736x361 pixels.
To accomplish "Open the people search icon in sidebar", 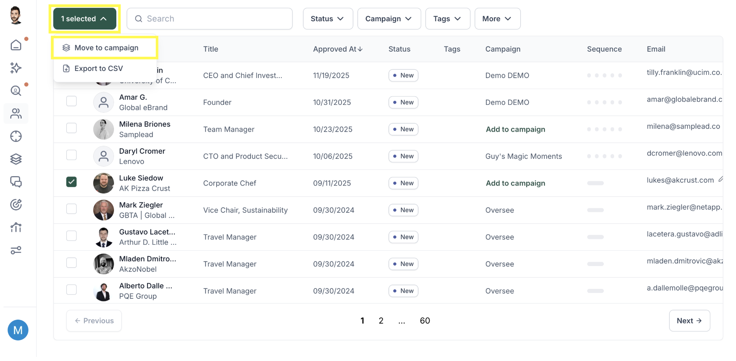I will point(16,91).
